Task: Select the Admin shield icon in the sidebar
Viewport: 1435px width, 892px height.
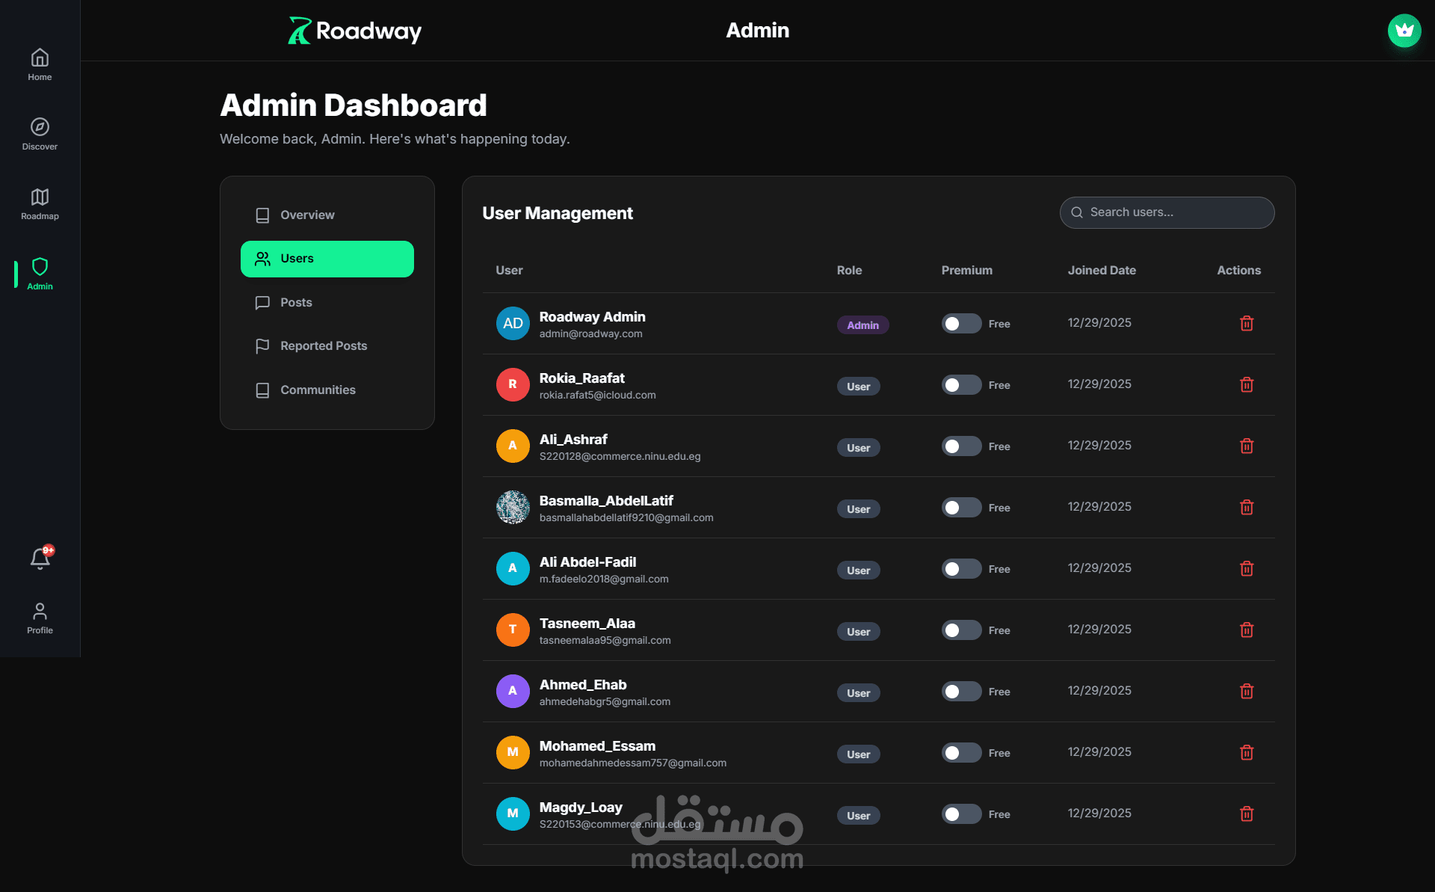Action: pyautogui.click(x=40, y=268)
